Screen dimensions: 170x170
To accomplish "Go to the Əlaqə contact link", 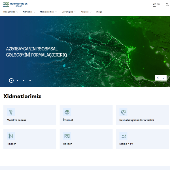I will click(99, 12).
